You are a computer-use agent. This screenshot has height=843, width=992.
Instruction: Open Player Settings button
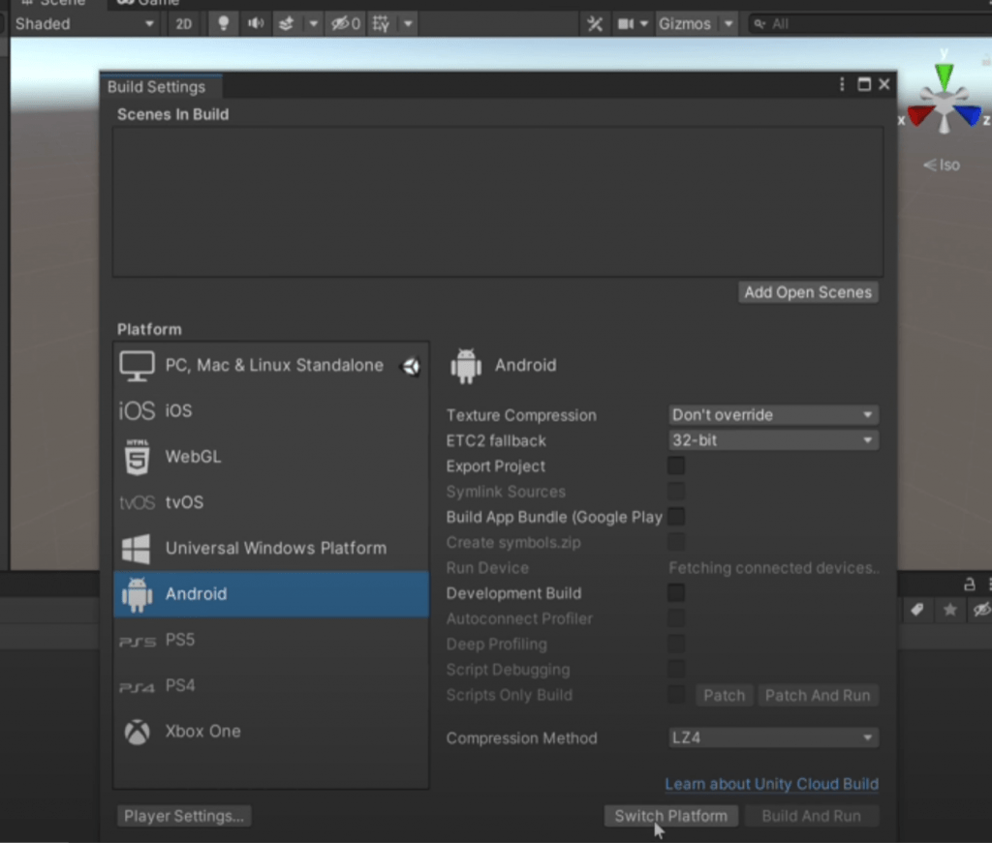[184, 816]
